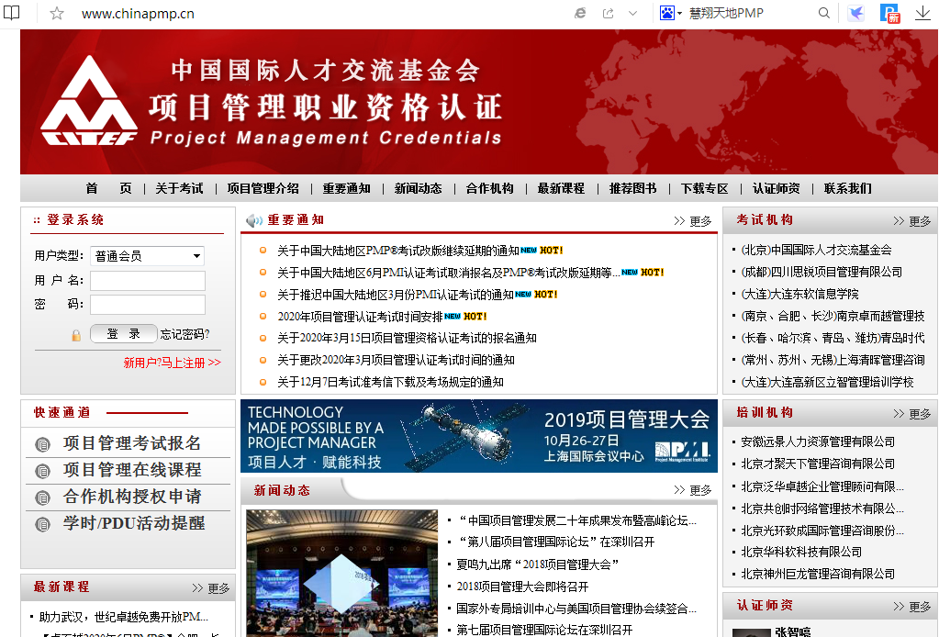
Task: Open the browser search with the magnifier icon
Action: 823,13
